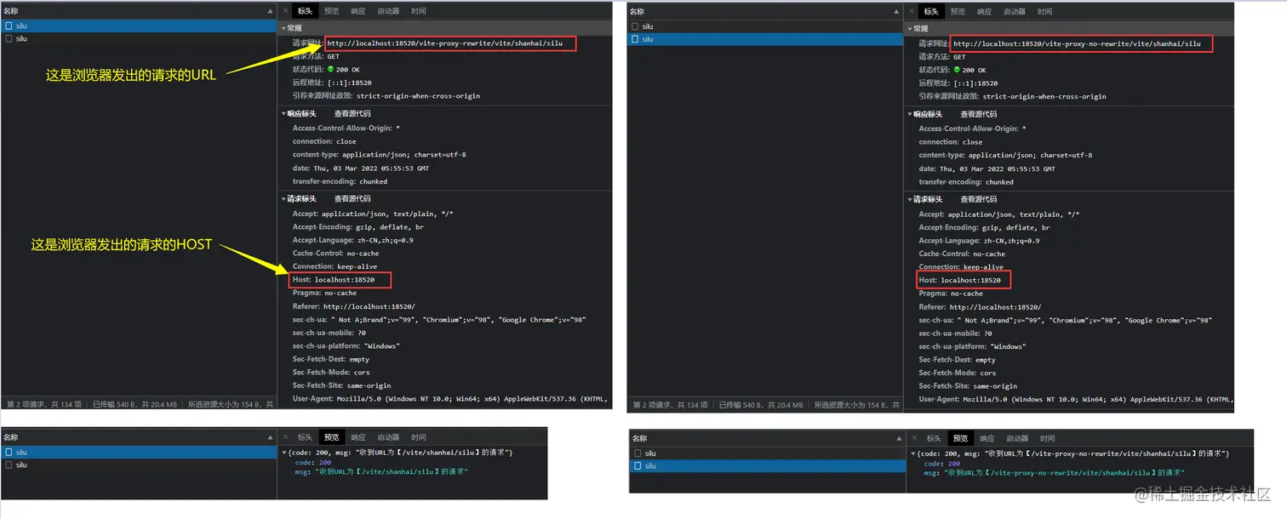The image size is (1287, 519).
Task: Collapse JSON object in /vite/shanhai/silu preview panel
Action: (285, 453)
